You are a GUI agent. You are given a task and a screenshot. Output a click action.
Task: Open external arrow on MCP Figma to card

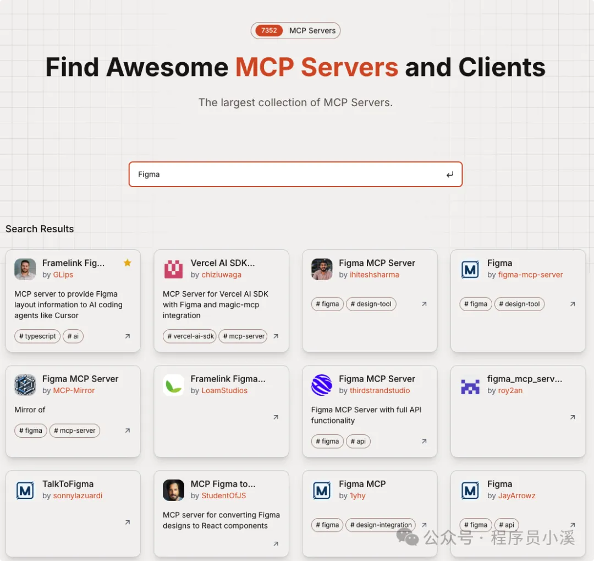click(x=276, y=544)
